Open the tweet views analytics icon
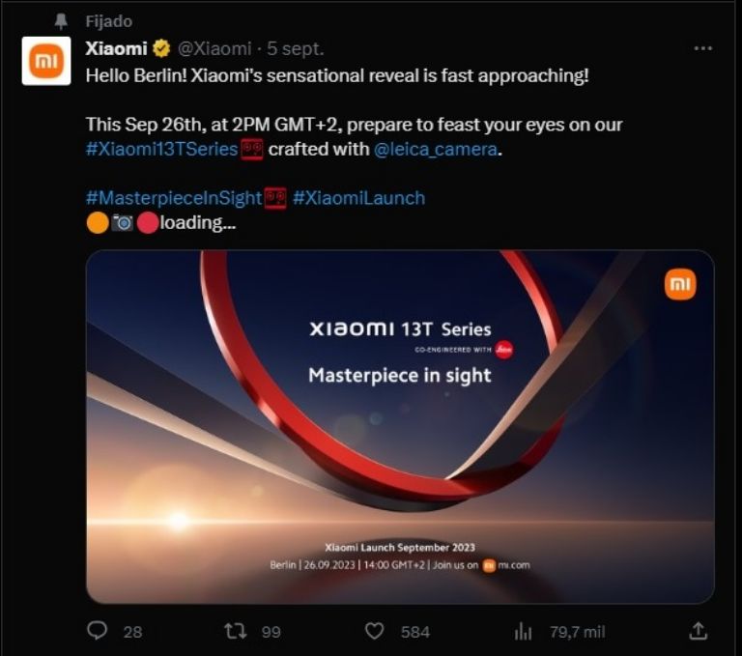Screen dimensions: 742x656 point(523,631)
